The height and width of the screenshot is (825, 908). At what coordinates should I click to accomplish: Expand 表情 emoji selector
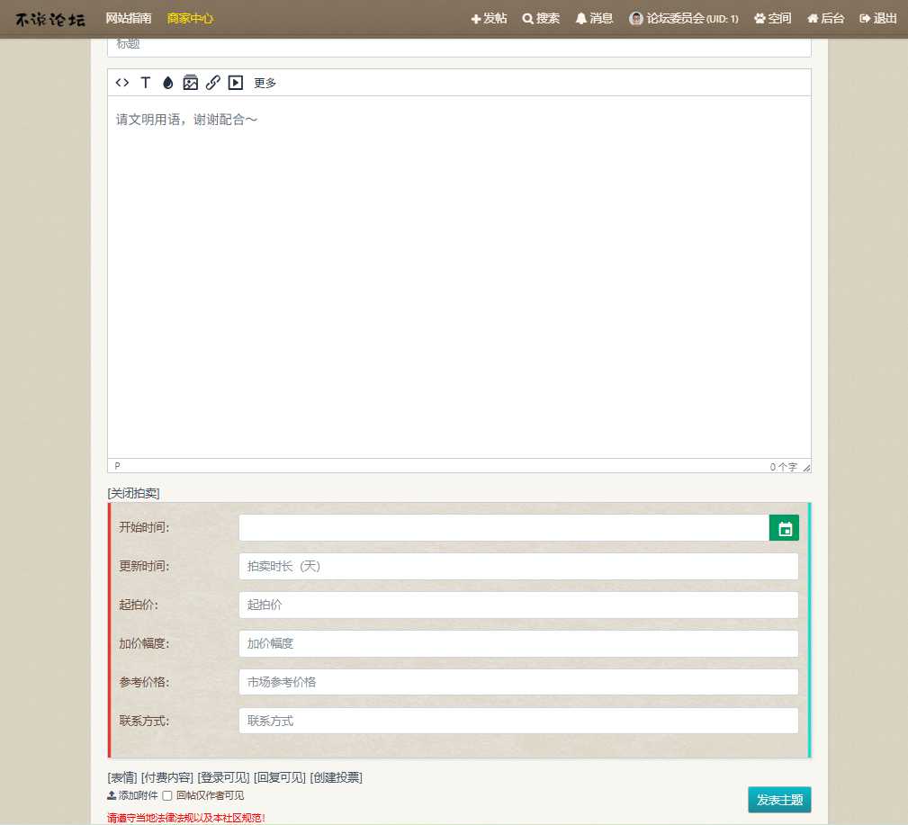[x=121, y=777]
